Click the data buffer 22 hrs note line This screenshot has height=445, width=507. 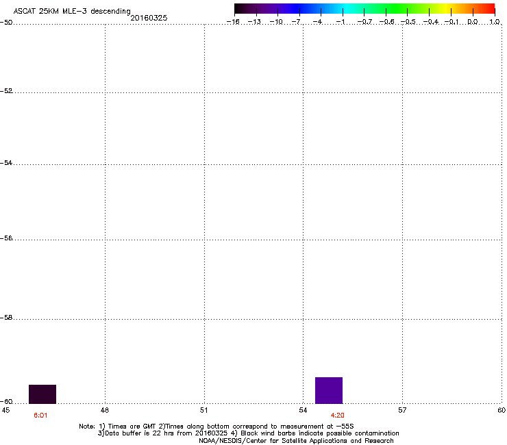click(x=248, y=433)
